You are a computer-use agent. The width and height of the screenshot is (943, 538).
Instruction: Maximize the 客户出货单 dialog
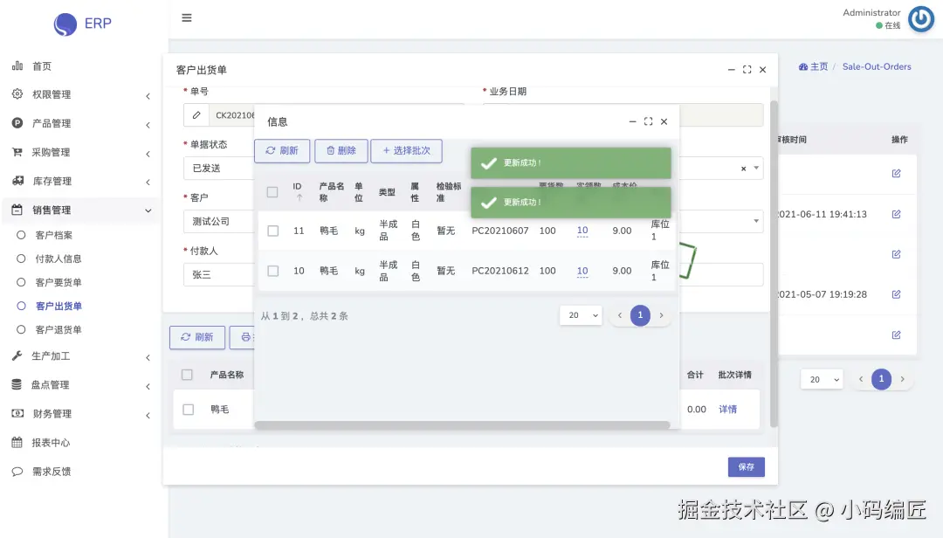[747, 70]
